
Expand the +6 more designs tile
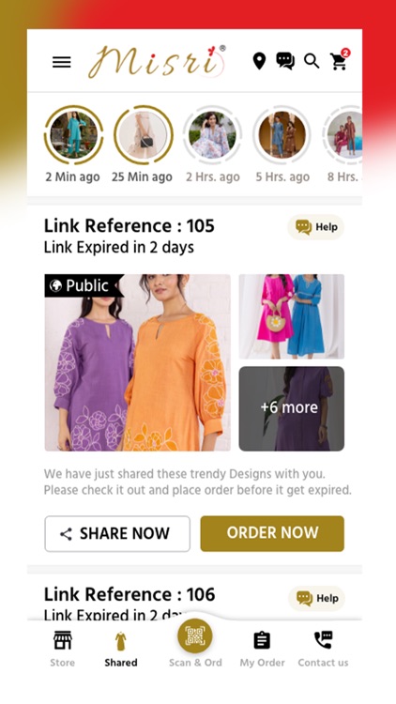292,408
